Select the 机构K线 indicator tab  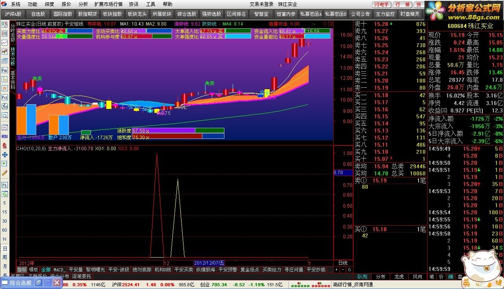tap(163, 270)
